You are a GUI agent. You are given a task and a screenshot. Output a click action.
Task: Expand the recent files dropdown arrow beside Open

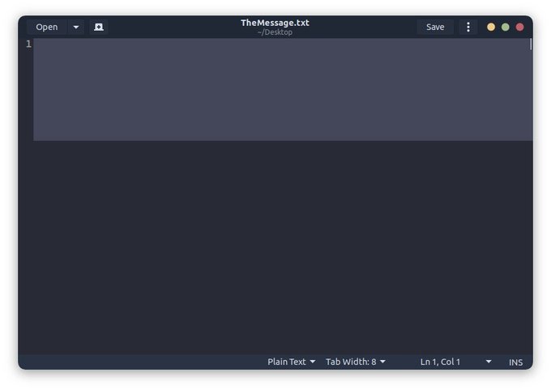[76, 27]
